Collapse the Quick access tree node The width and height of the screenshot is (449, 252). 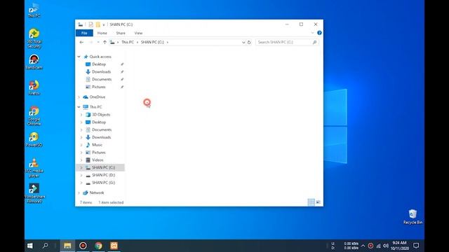tap(79, 57)
